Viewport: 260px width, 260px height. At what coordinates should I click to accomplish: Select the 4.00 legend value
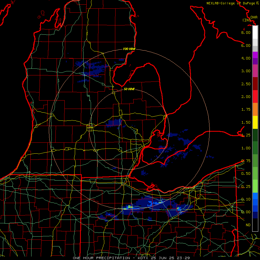pyautogui.click(x=246, y=58)
